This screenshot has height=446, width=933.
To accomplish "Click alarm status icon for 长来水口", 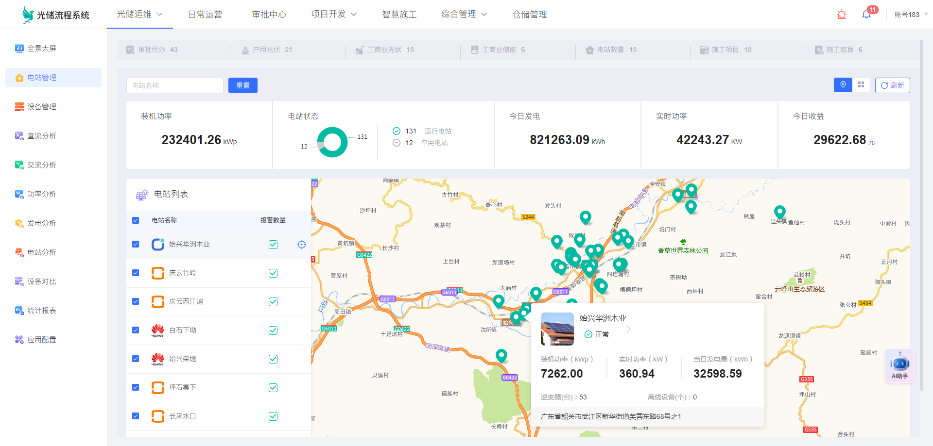I will point(273,416).
